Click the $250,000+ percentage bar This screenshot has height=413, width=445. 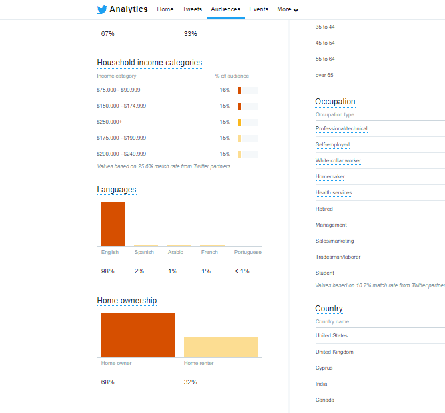click(248, 122)
